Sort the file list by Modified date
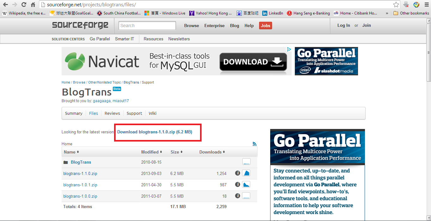 click(151, 152)
